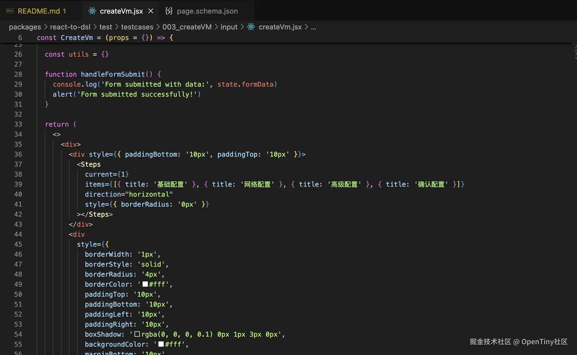Click the boxShadow rgba color swatch

coord(137,334)
